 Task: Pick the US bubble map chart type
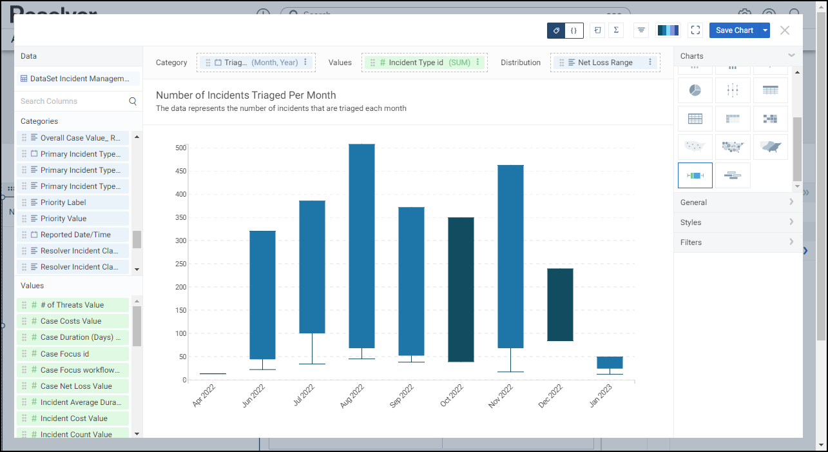[x=733, y=147]
